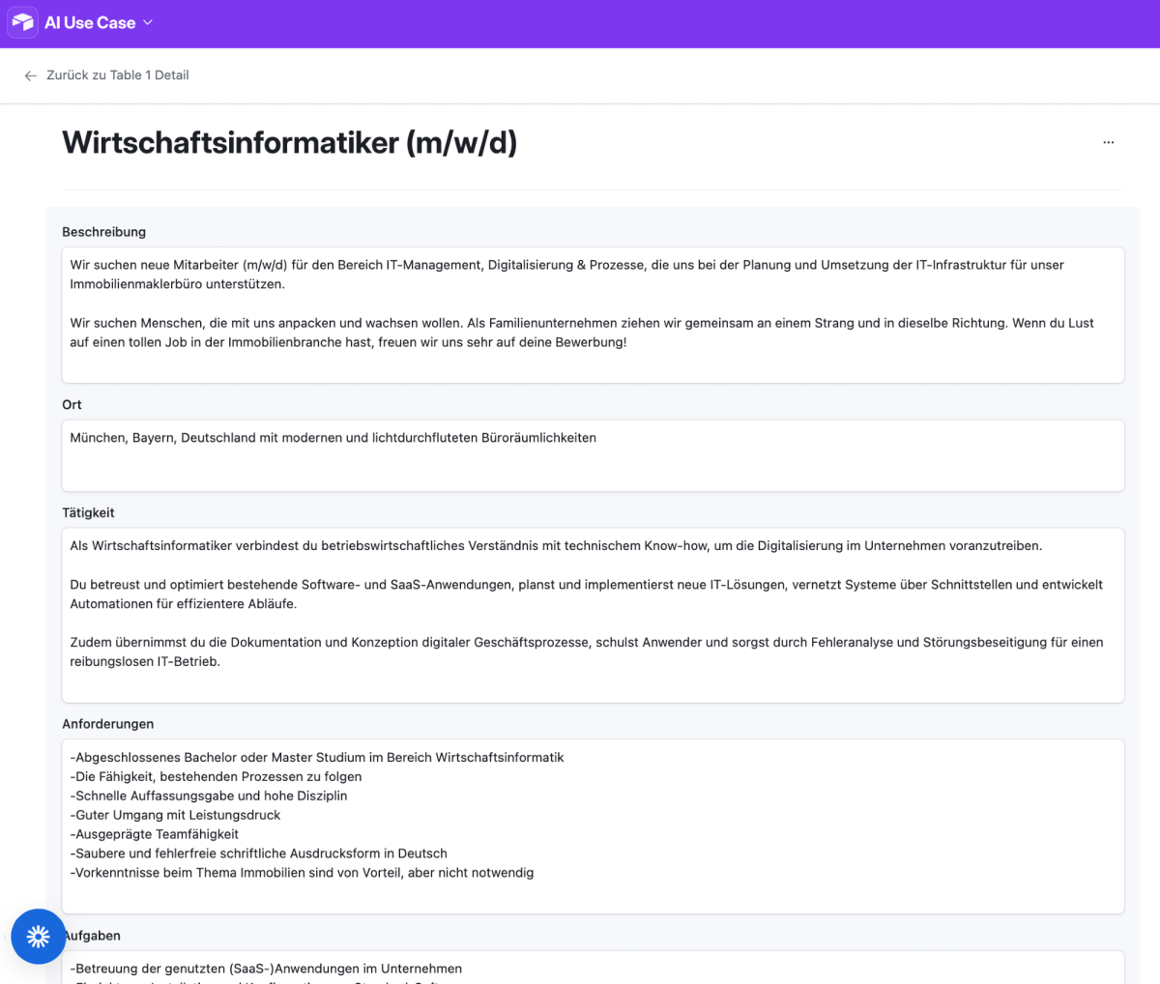Viewport: 1160px width, 984px height.
Task: Click the Beschreibung field label
Action: coord(103,232)
